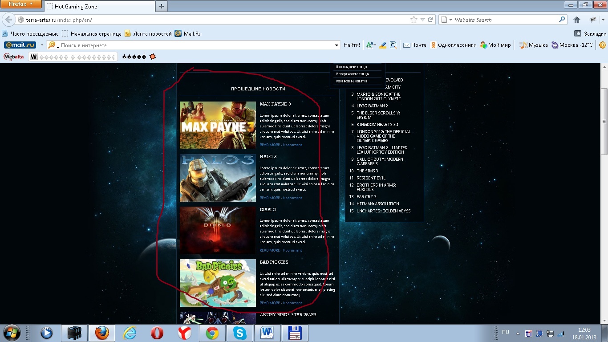Open the Firefox menu button

click(x=21, y=4)
